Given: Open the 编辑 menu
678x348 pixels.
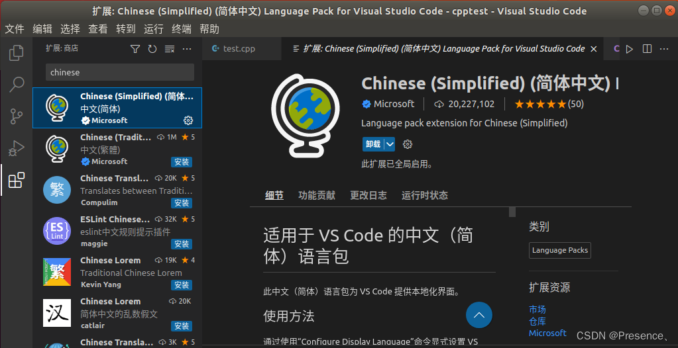Looking at the screenshot, I should (x=42, y=29).
